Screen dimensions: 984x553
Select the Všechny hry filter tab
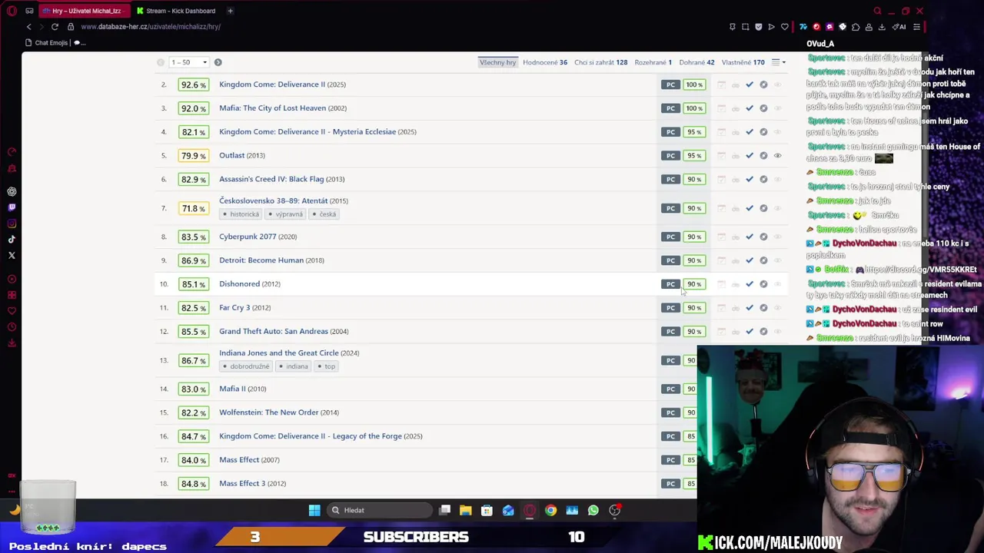(x=497, y=62)
